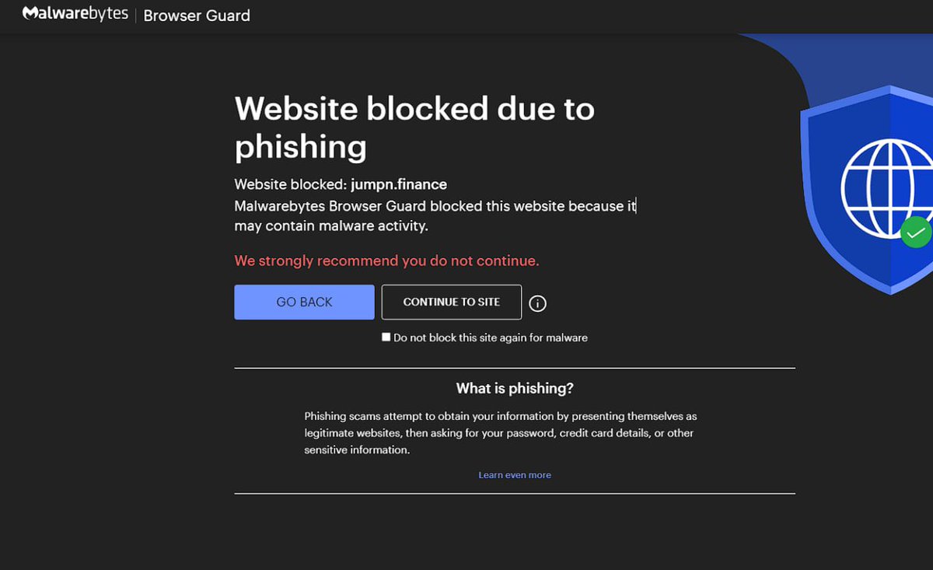Image resolution: width=933 pixels, height=570 pixels.
Task: Open the info icon beside Continue to Site
Action: pos(537,303)
